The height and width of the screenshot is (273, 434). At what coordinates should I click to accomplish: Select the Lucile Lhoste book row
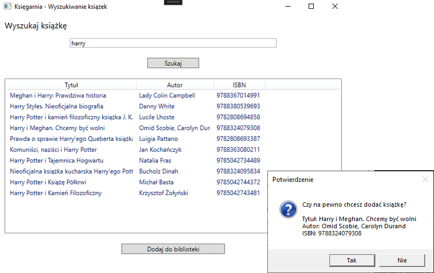(x=173, y=117)
